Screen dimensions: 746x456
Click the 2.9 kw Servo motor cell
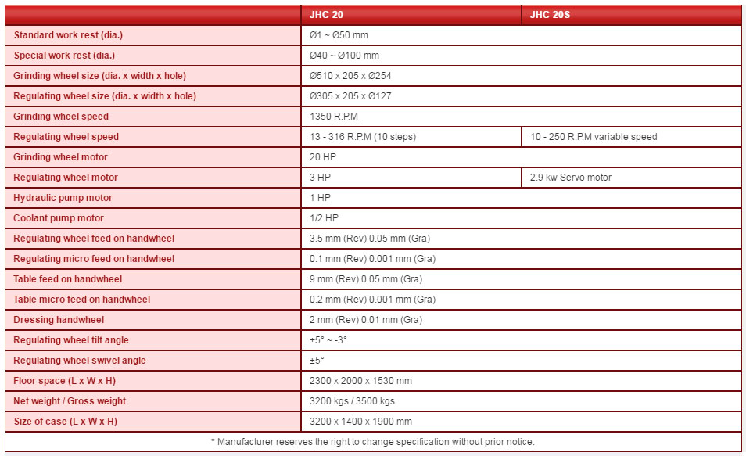click(571, 178)
